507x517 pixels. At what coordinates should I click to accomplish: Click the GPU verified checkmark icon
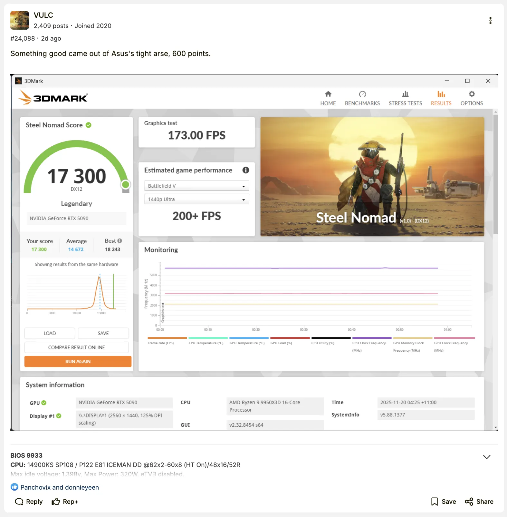click(x=44, y=403)
